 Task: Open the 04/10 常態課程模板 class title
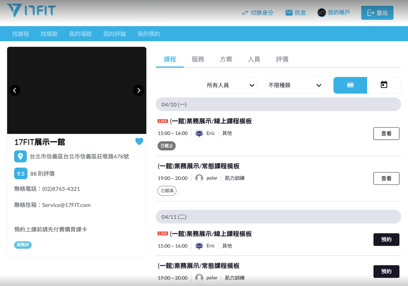pyautogui.click(x=199, y=166)
